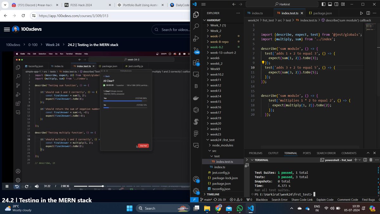Click the errors and warnings status indicator
The width and height of the screenshot is (380, 214).
[x=236, y=199]
